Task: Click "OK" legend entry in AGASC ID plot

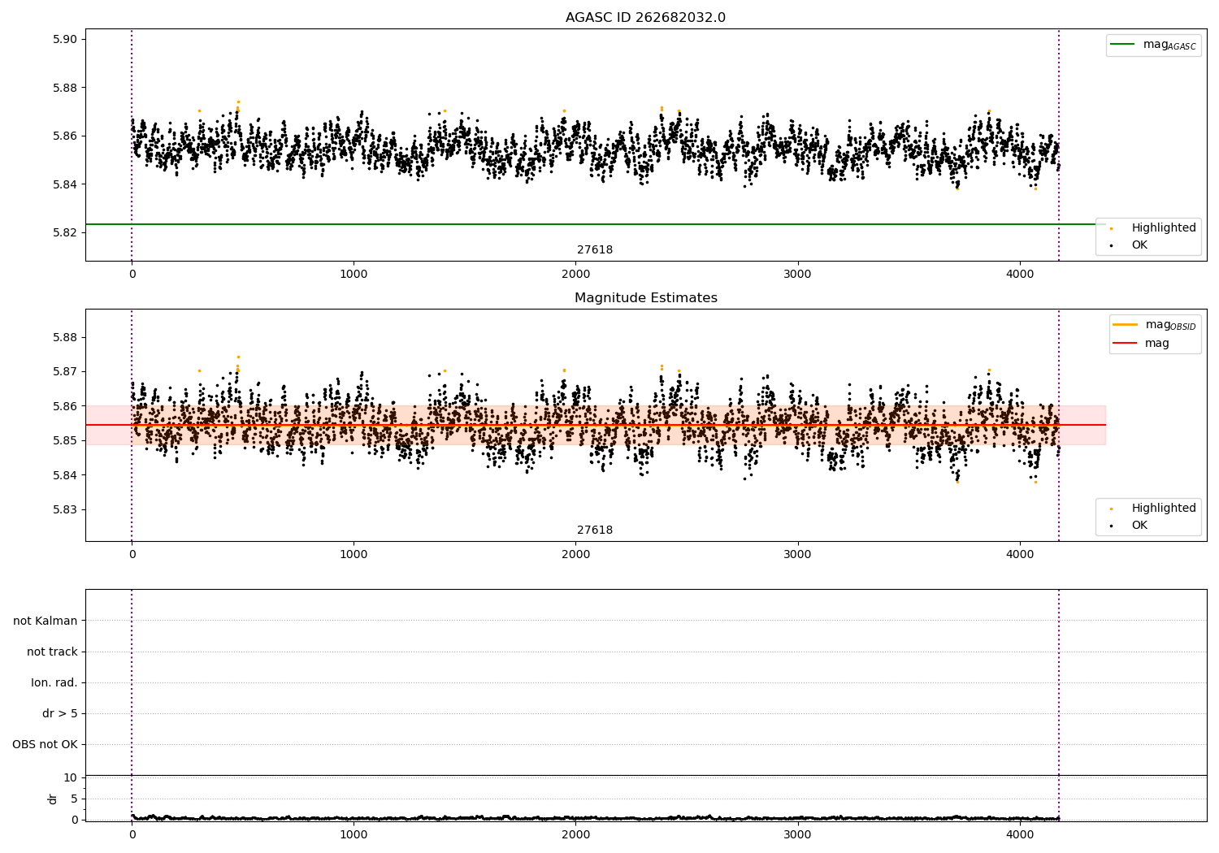Action: [x=1139, y=245]
